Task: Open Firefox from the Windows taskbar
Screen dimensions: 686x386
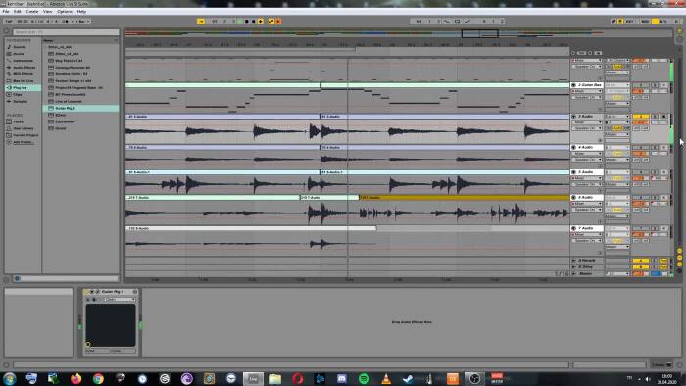Action: pyautogui.click(x=76, y=378)
